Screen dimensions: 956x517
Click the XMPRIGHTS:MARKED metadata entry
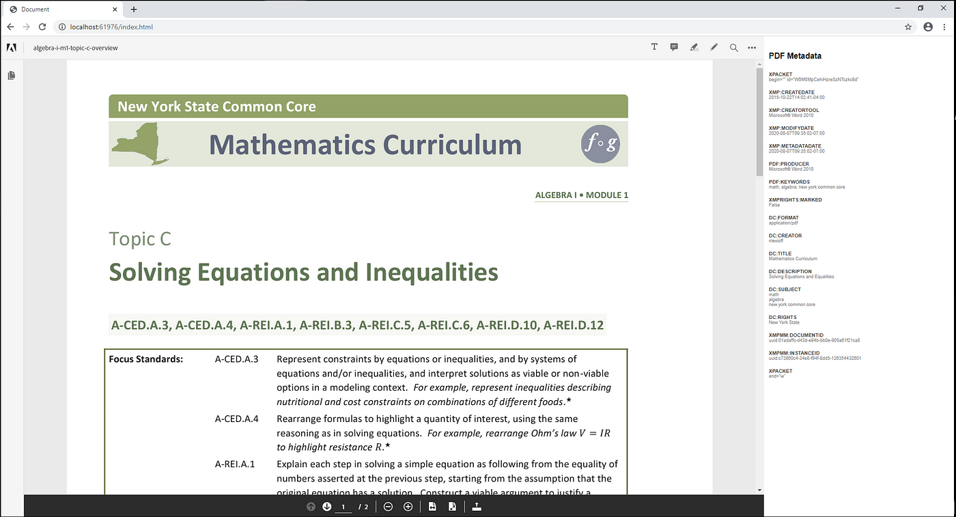click(x=796, y=202)
